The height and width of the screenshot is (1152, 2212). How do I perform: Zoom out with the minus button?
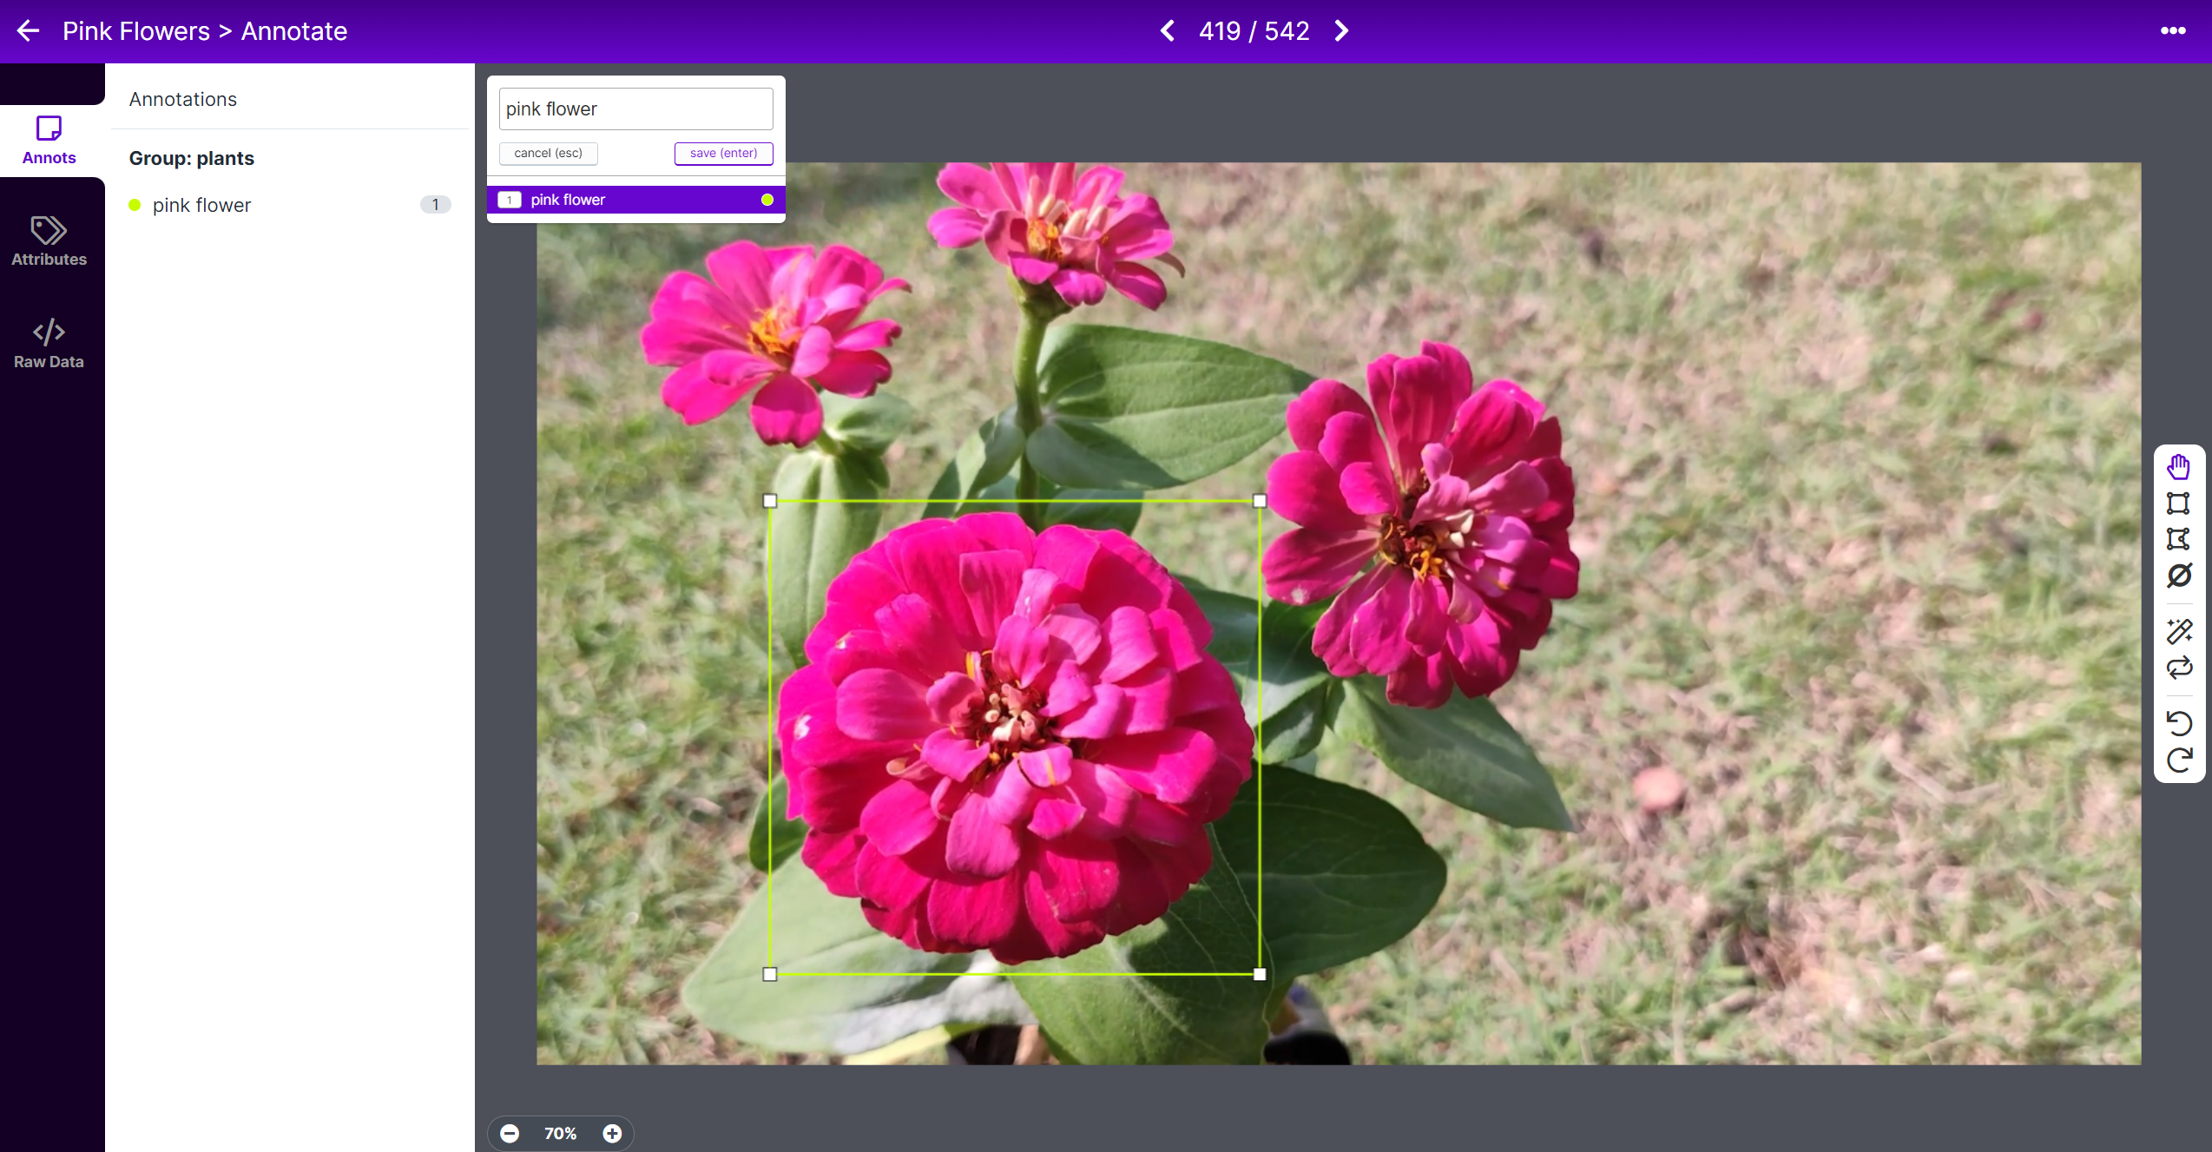pyautogui.click(x=510, y=1134)
